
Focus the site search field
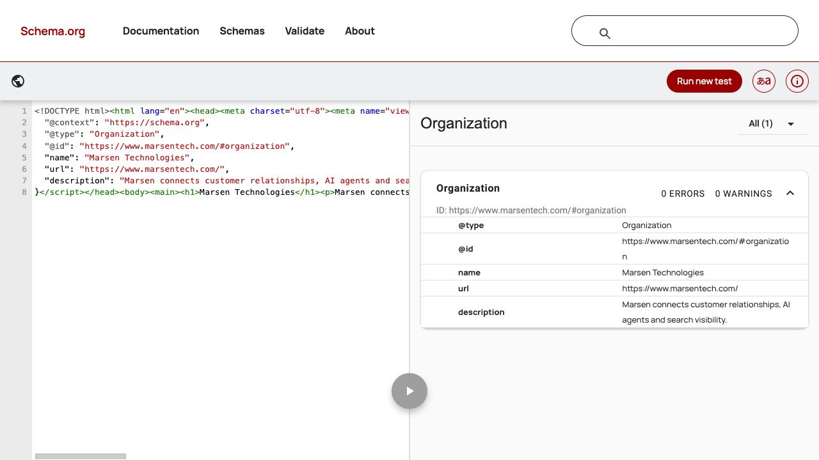tap(685, 31)
